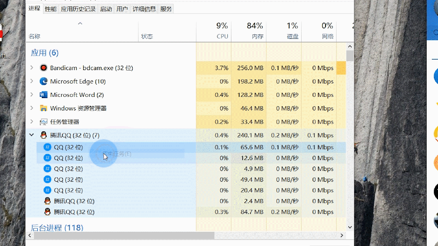Switch to the 性能 tab

pos(51,9)
